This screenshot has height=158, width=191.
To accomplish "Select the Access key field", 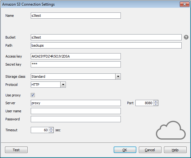I will click(76, 56).
